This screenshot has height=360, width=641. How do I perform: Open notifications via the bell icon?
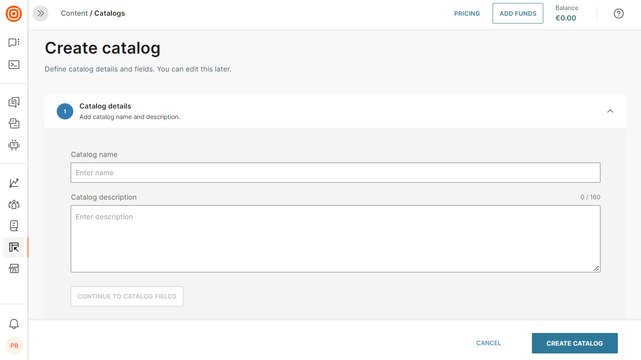tap(14, 324)
